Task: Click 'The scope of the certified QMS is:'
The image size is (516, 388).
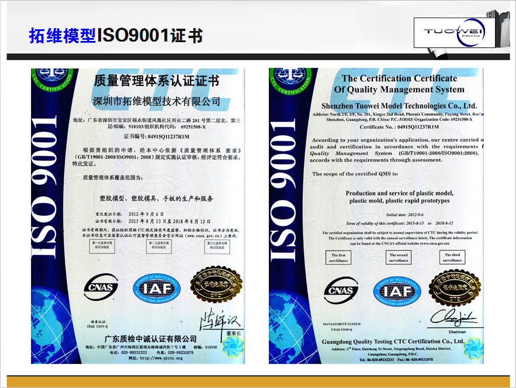Action: click(x=355, y=174)
